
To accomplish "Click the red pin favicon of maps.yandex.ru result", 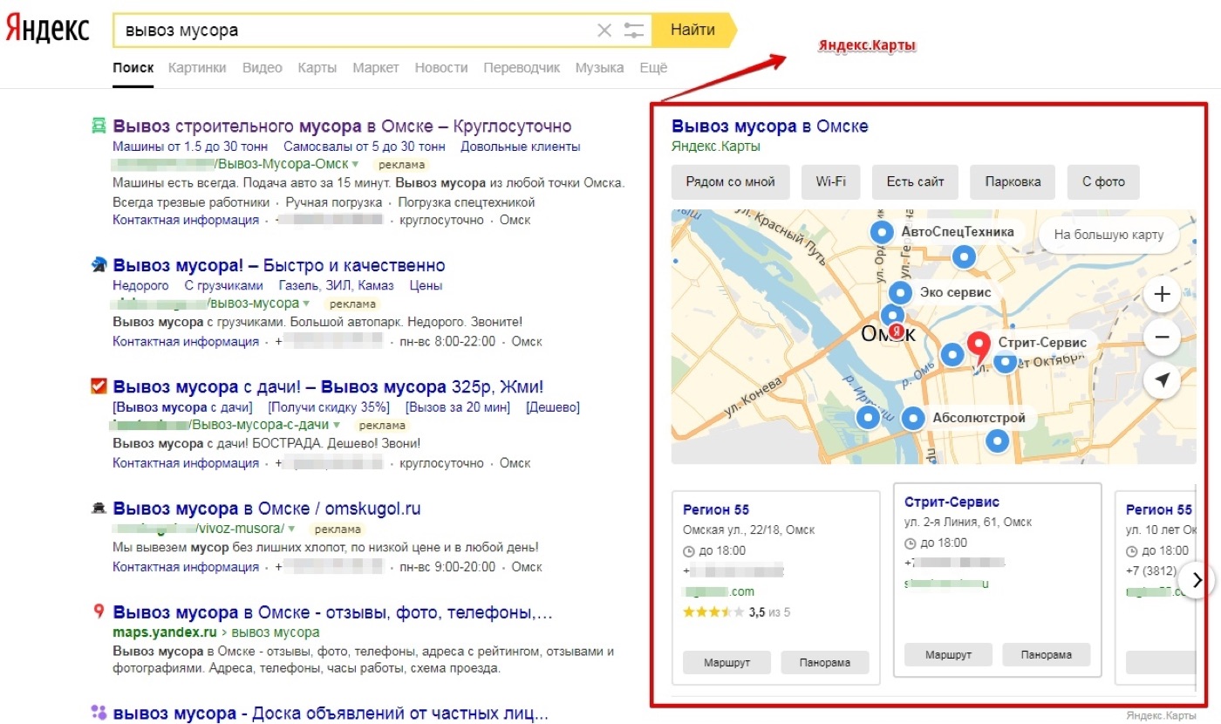I will tap(99, 611).
